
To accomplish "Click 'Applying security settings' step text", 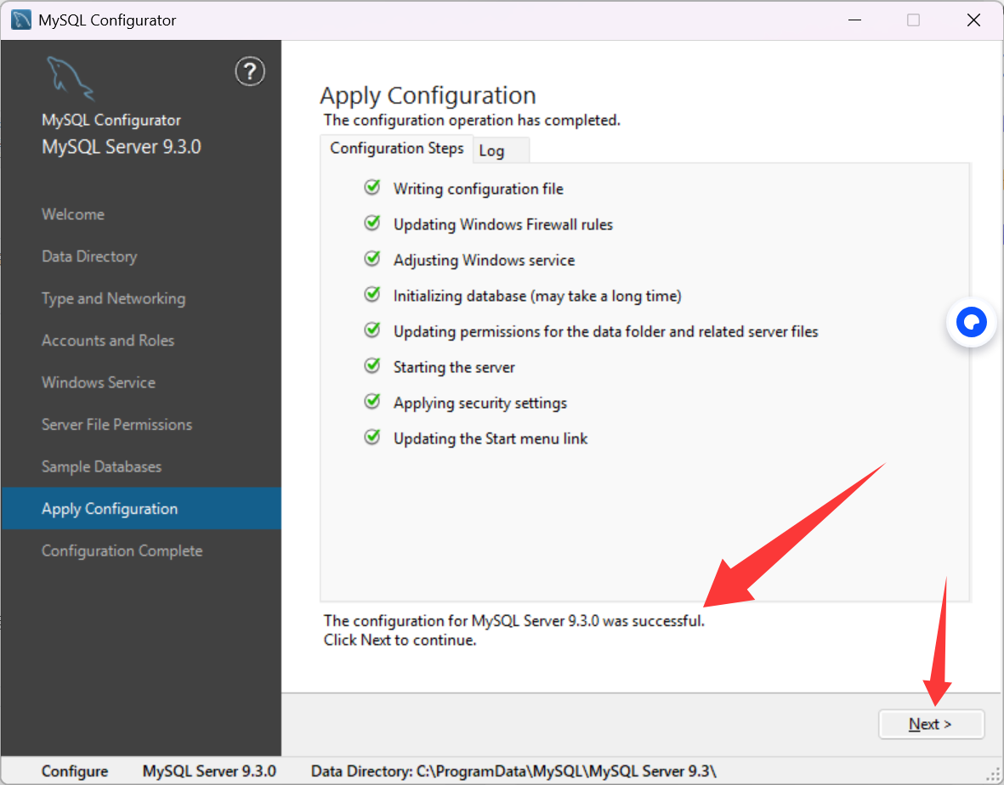I will click(480, 403).
